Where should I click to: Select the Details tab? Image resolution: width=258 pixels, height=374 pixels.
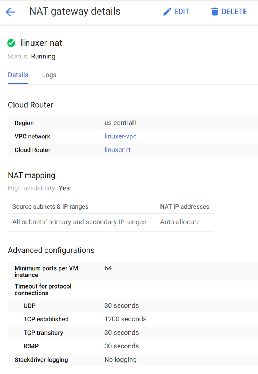[18, 75]
